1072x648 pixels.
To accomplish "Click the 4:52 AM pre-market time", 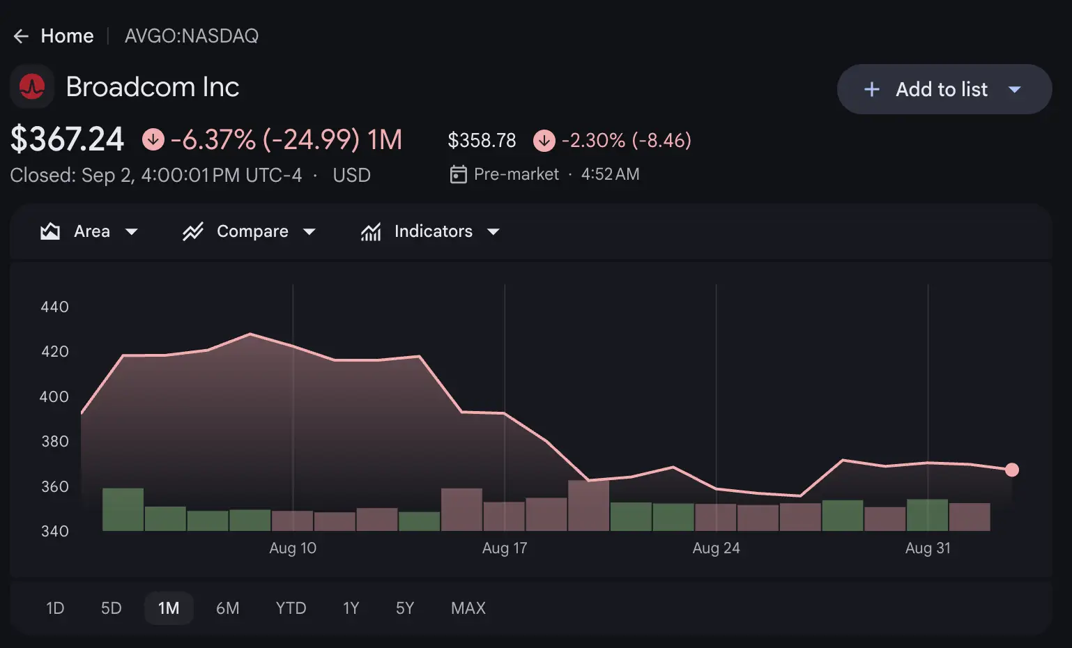I will tap(611, 174).
